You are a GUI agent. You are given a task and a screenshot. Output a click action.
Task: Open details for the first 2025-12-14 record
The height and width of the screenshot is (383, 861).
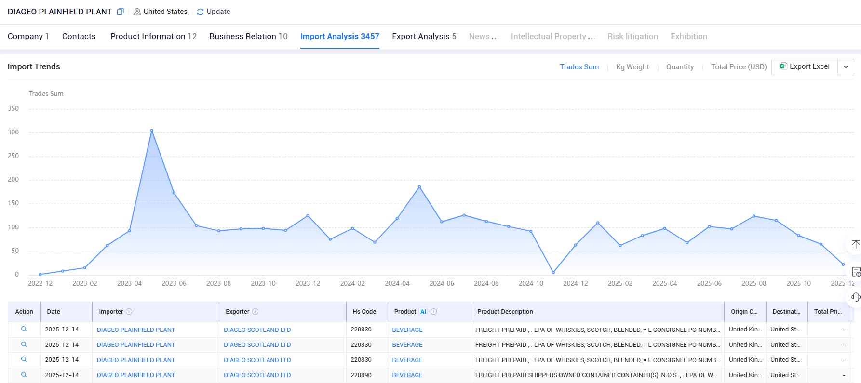click(24, 329)
